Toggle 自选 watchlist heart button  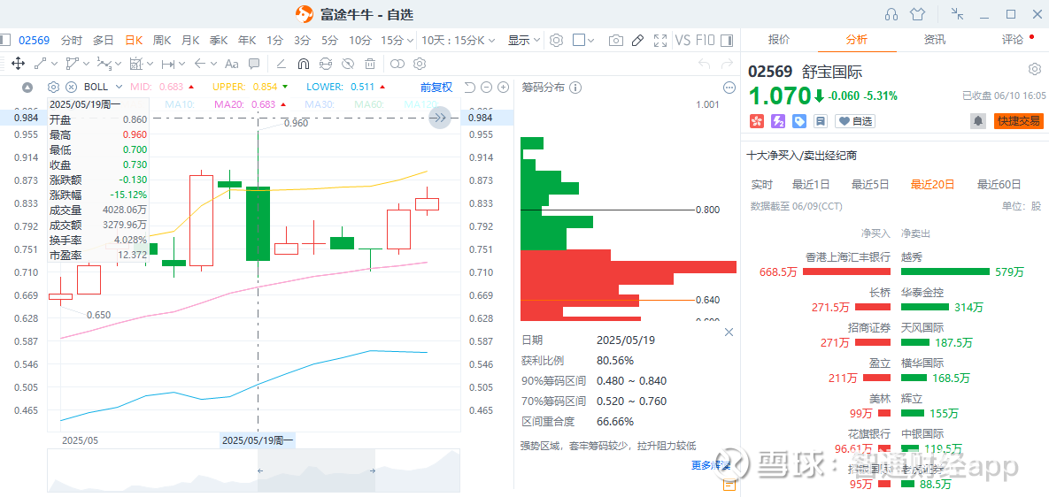(x=855, y=121)
